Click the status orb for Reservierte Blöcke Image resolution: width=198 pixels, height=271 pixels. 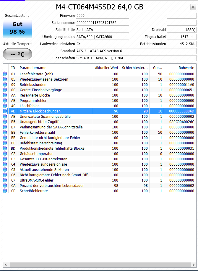pyautogui.click(x=5, y=95)
